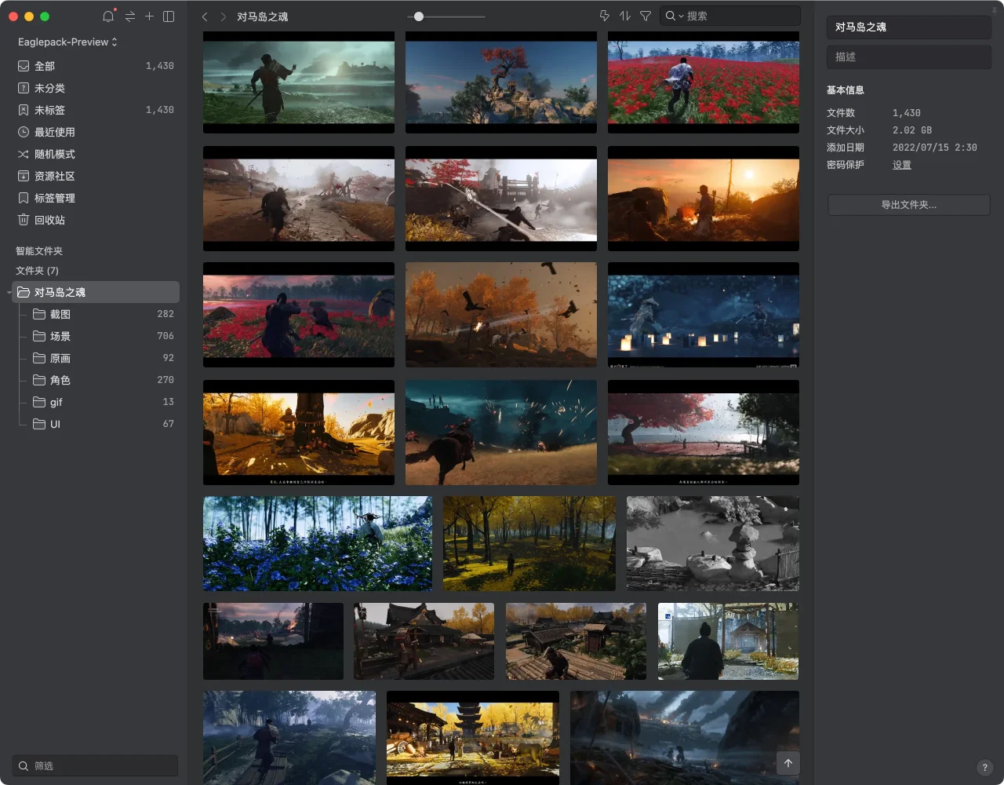
Task: Click the folder name field 对马岛之魂
Action: pyautogui.click(x=909, y=27)
